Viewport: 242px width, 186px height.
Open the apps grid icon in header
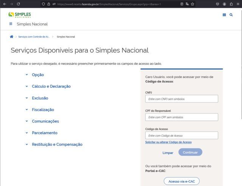(x=224, y=15)
